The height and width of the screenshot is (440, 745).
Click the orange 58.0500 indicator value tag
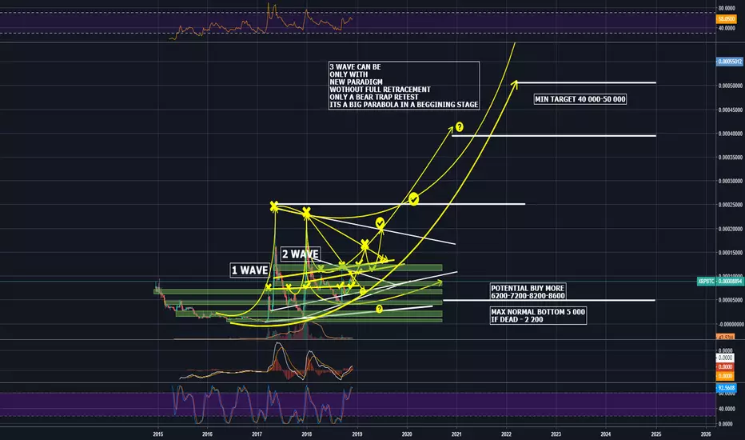click(726, 19)
